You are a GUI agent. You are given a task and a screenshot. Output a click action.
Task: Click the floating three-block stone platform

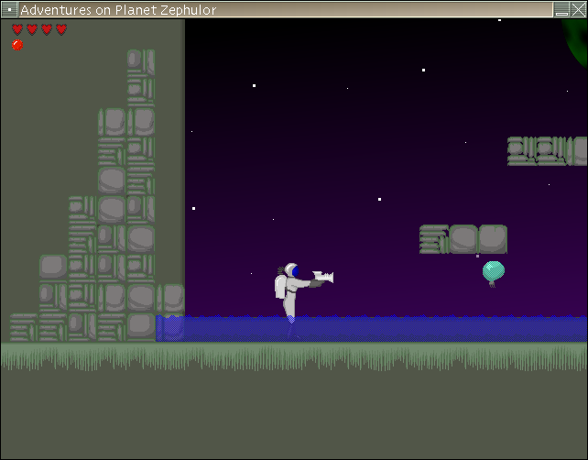[463, 239]
